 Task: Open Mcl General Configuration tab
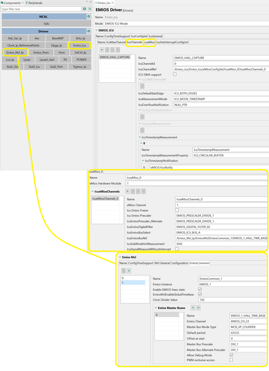point(172,263)
